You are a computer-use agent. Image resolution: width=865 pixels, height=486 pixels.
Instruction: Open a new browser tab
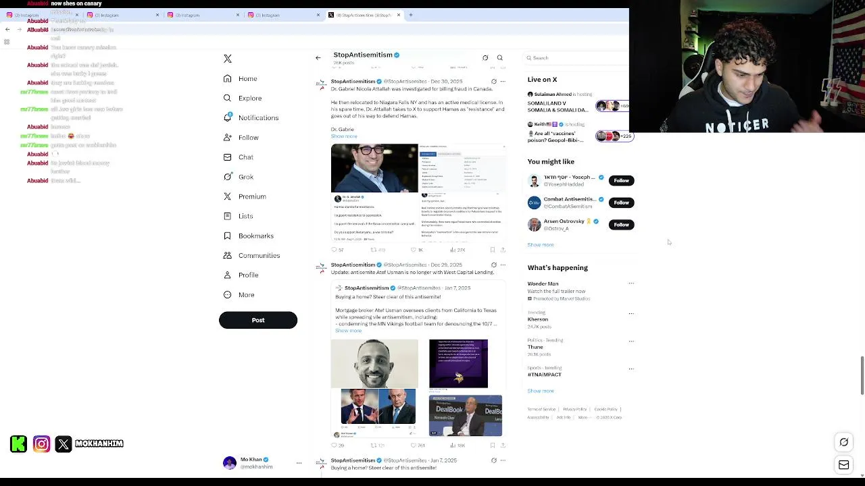(x=411, y=15)
